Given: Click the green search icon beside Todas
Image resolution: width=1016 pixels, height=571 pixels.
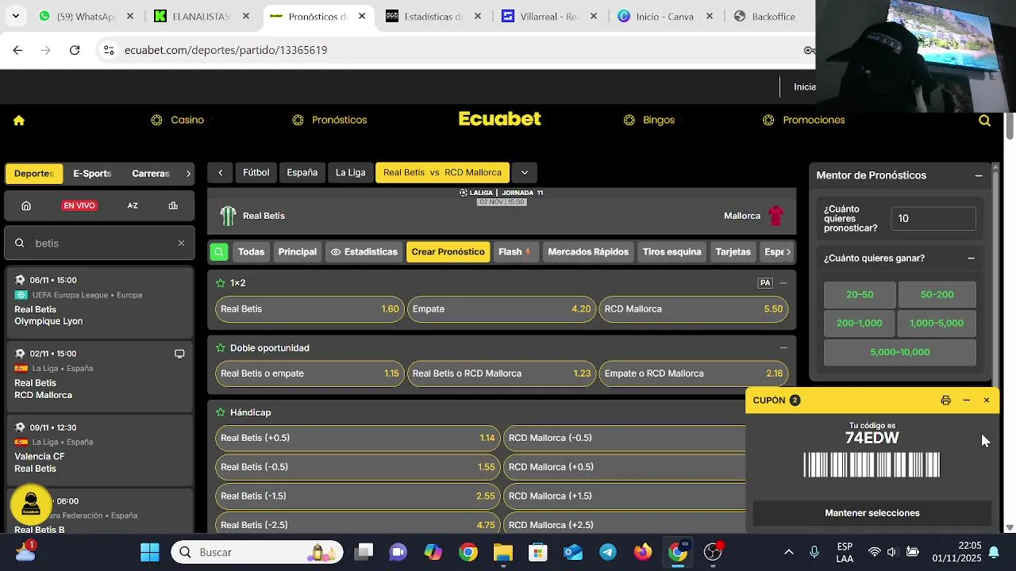Looking at the screenshot, I should [x=219, y=251].
